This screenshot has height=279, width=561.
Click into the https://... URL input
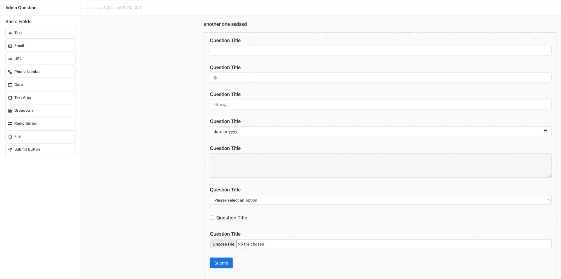click(x=380, y=105)
